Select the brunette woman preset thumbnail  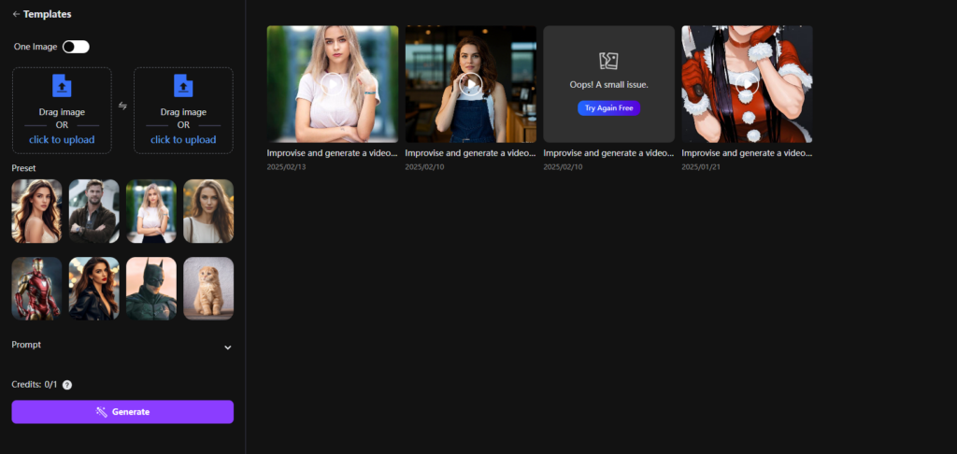36,211
